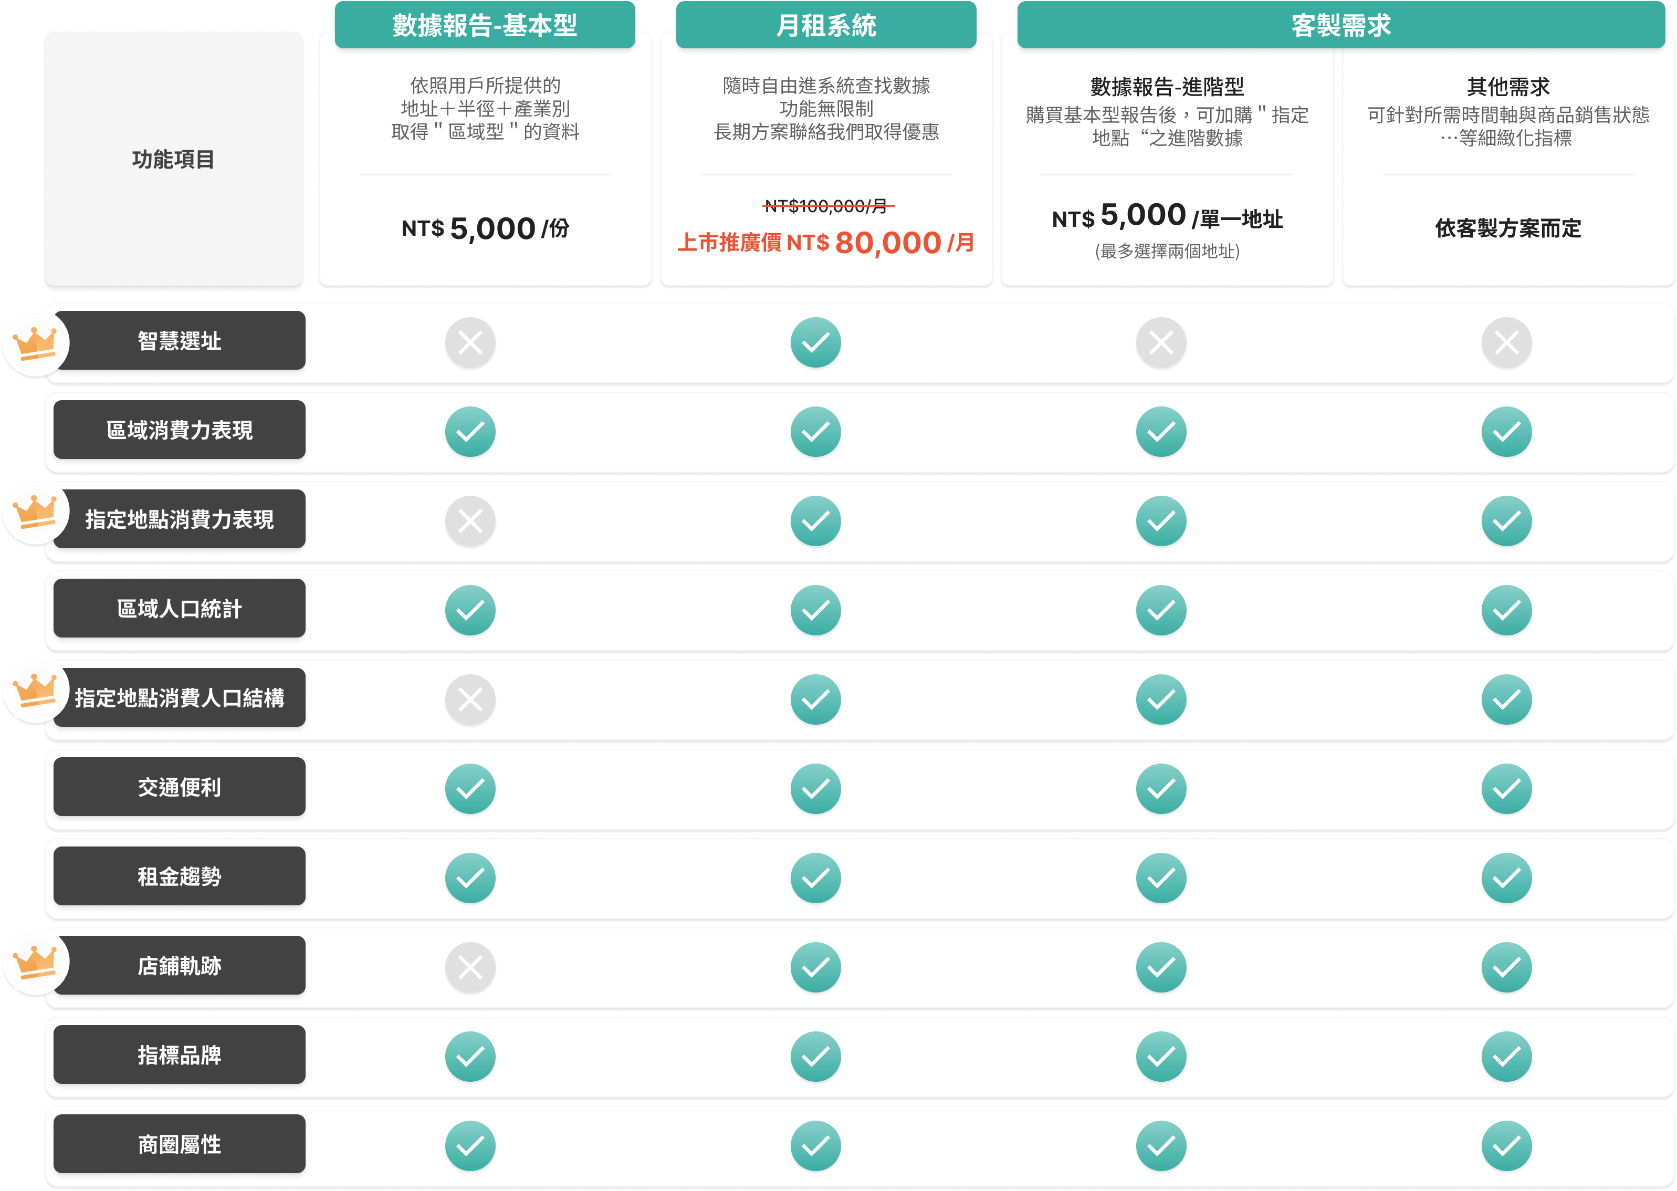Click the 區域人口統計 feature label
Image resolution: width=1677 pixels, height=1191 pixels.
click(x=180, y=609)
